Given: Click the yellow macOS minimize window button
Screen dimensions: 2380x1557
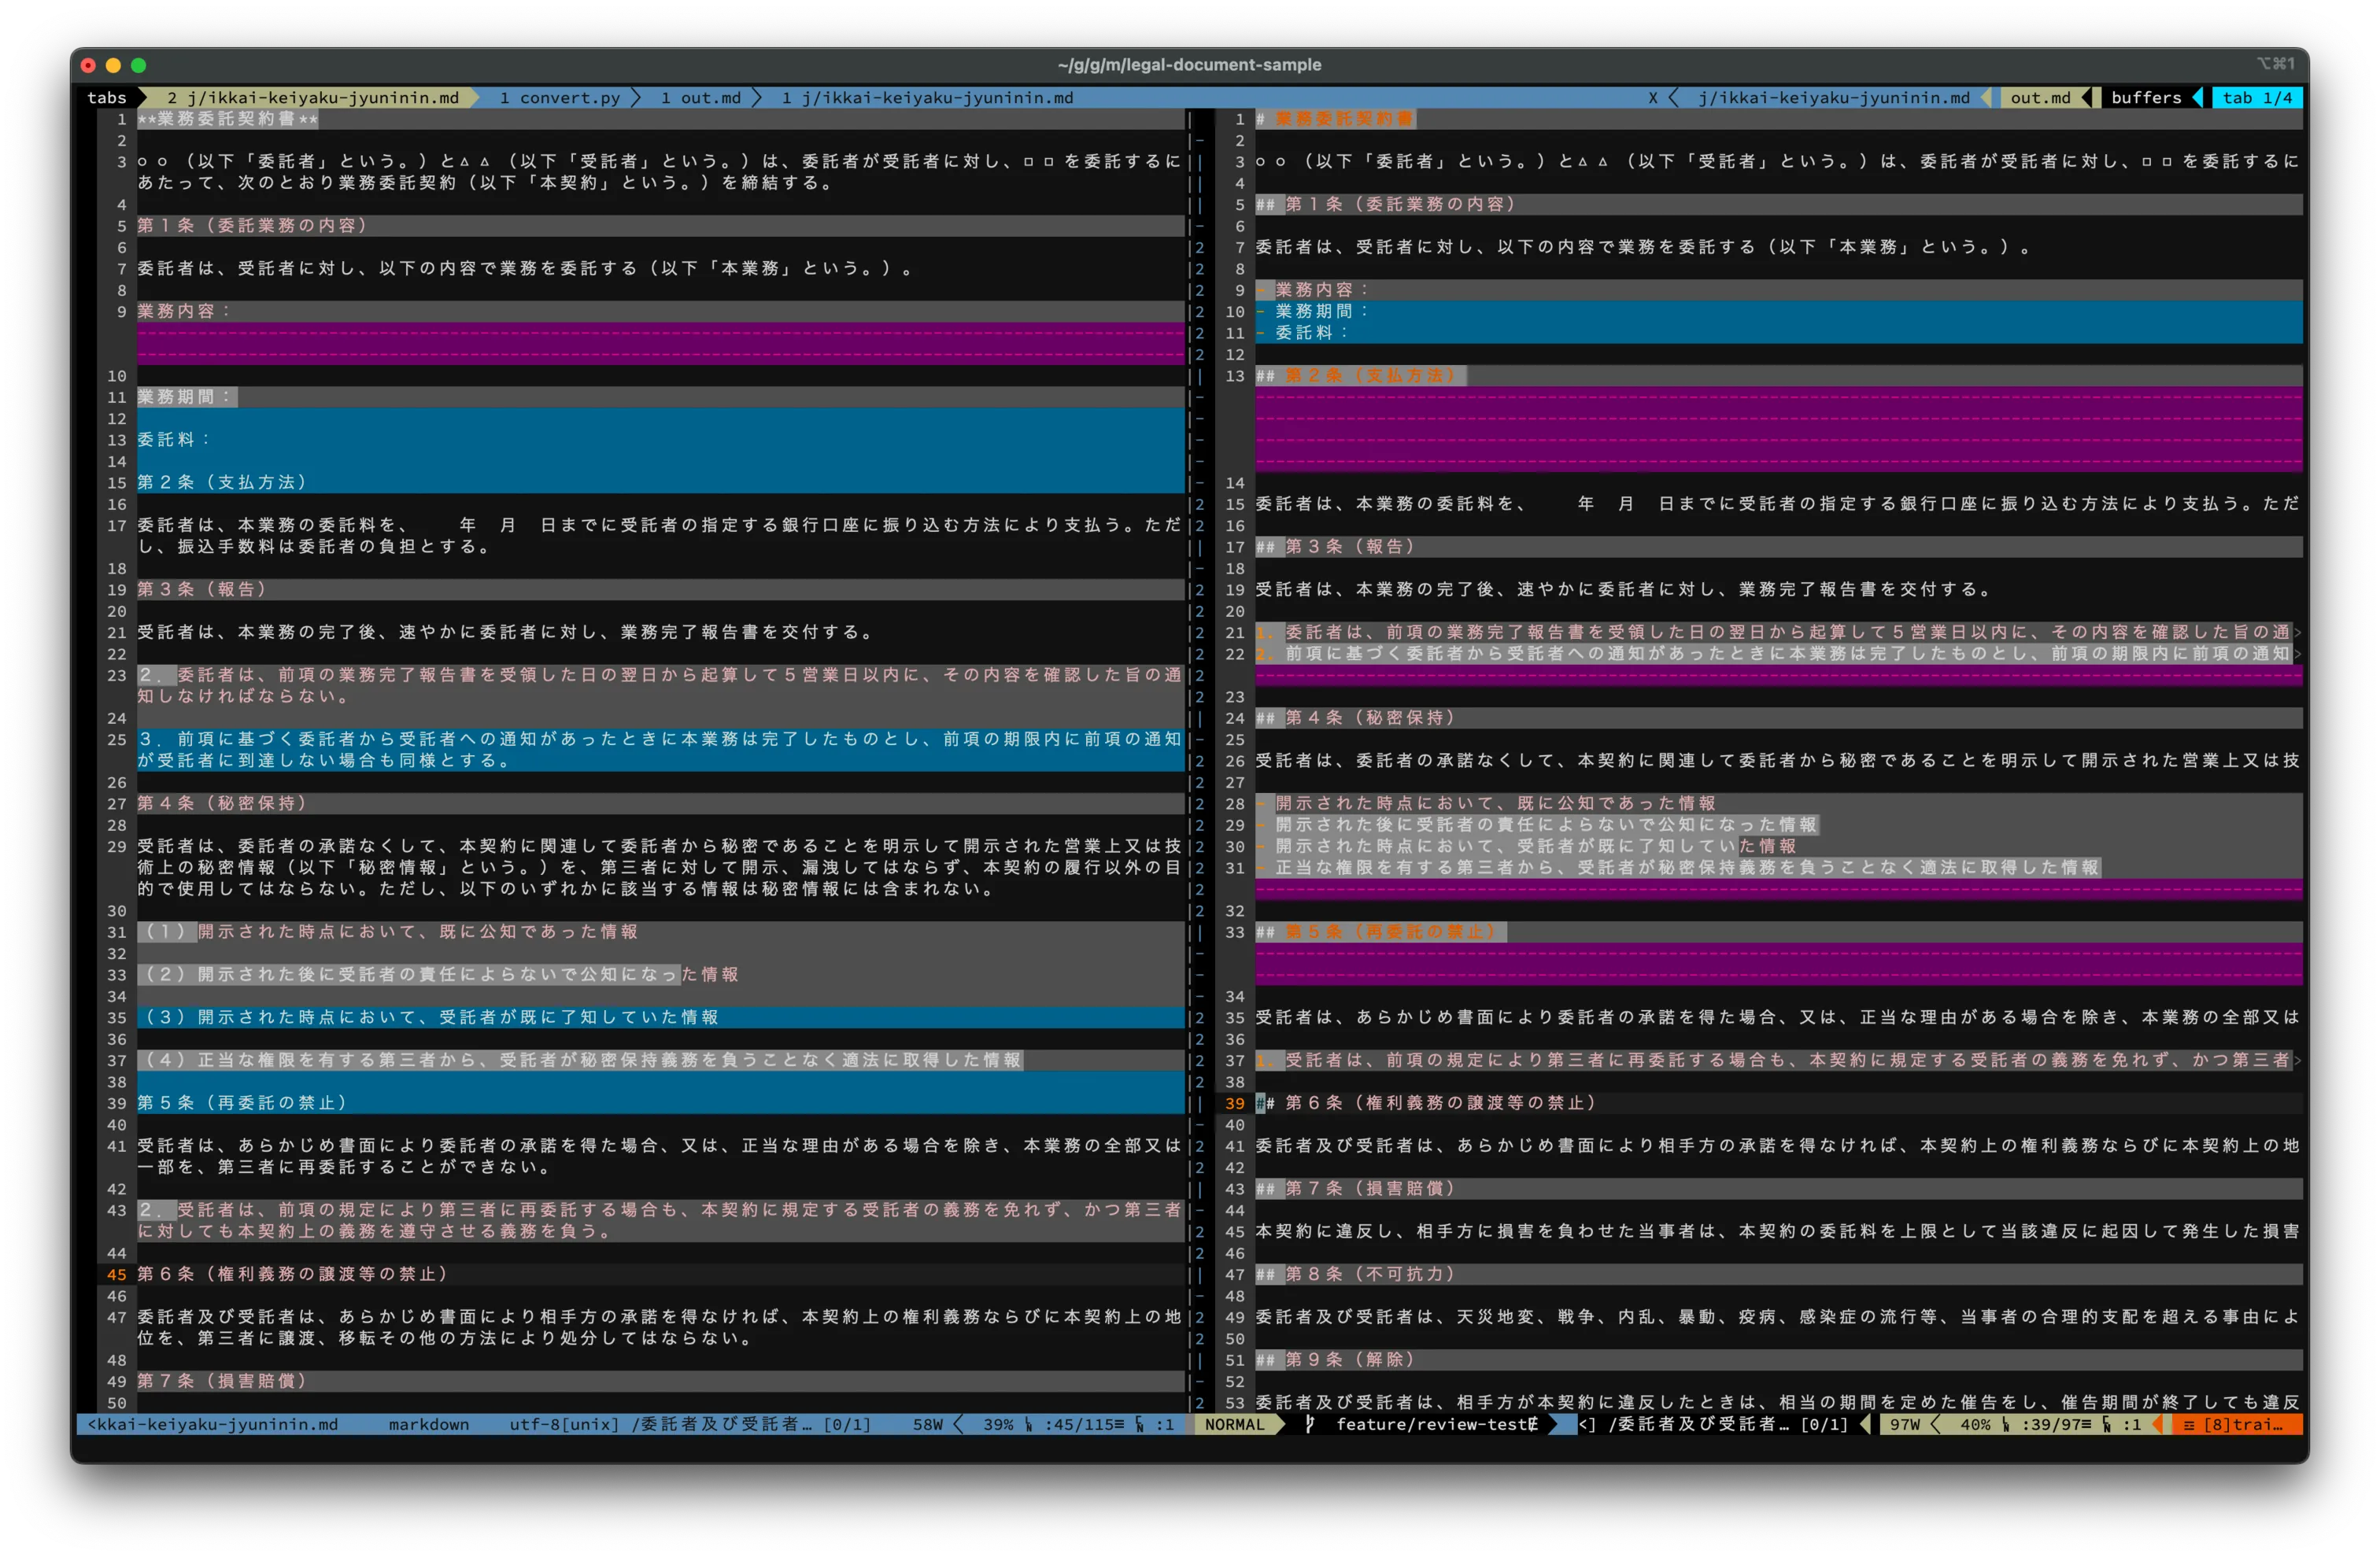Looking at the screenshot, I should click(113, 65).
